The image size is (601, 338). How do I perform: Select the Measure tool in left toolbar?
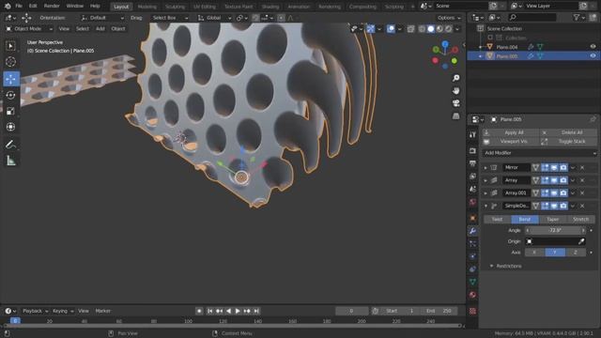pyautogui.click(x=10, y=161)
